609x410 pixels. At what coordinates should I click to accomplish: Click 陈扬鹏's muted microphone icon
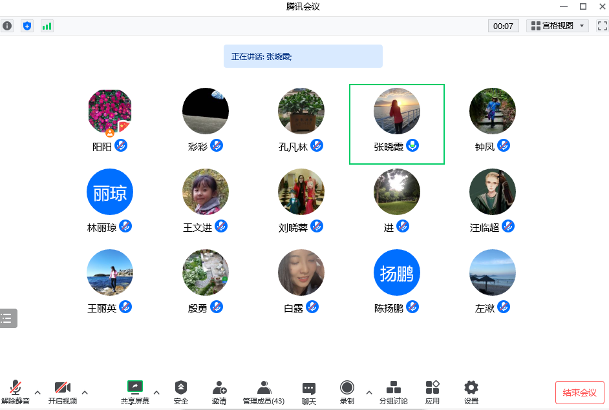(412, 307)
